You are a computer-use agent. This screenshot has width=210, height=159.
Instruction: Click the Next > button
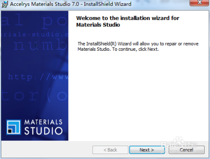click(x=147, y=150)
